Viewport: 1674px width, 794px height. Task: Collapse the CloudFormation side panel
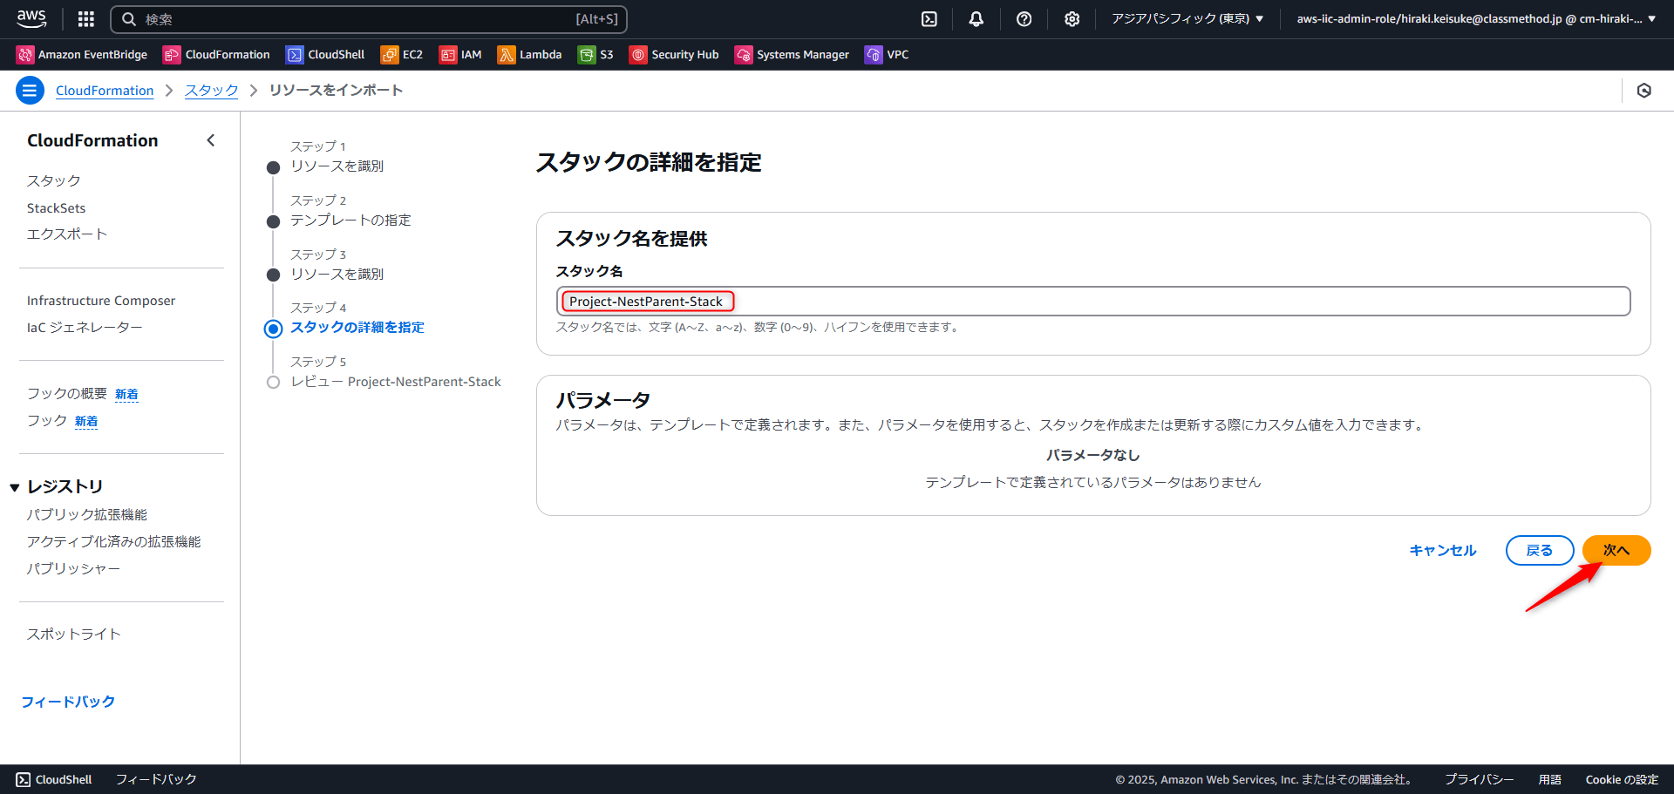(x=210, y=140)
